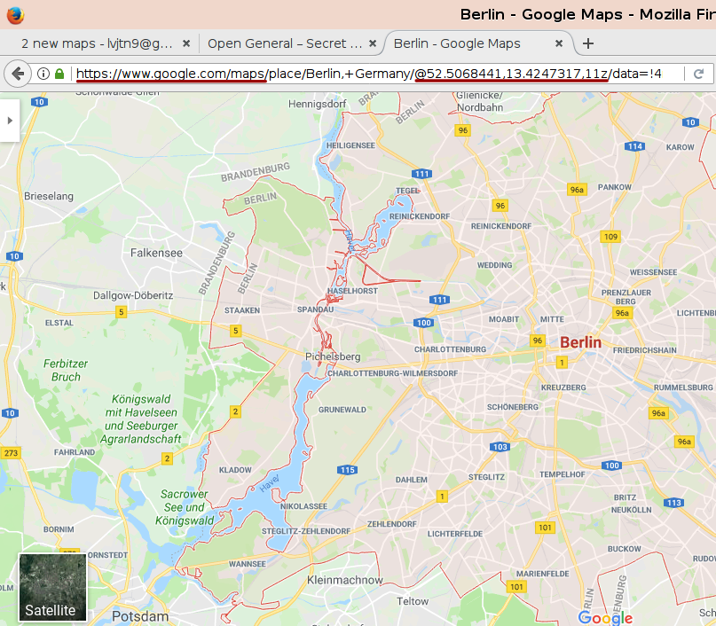Click the 'CHARLOTTENBURG-WILMERSDORF' district label
The image size is (716, 626).
(392, 373)
